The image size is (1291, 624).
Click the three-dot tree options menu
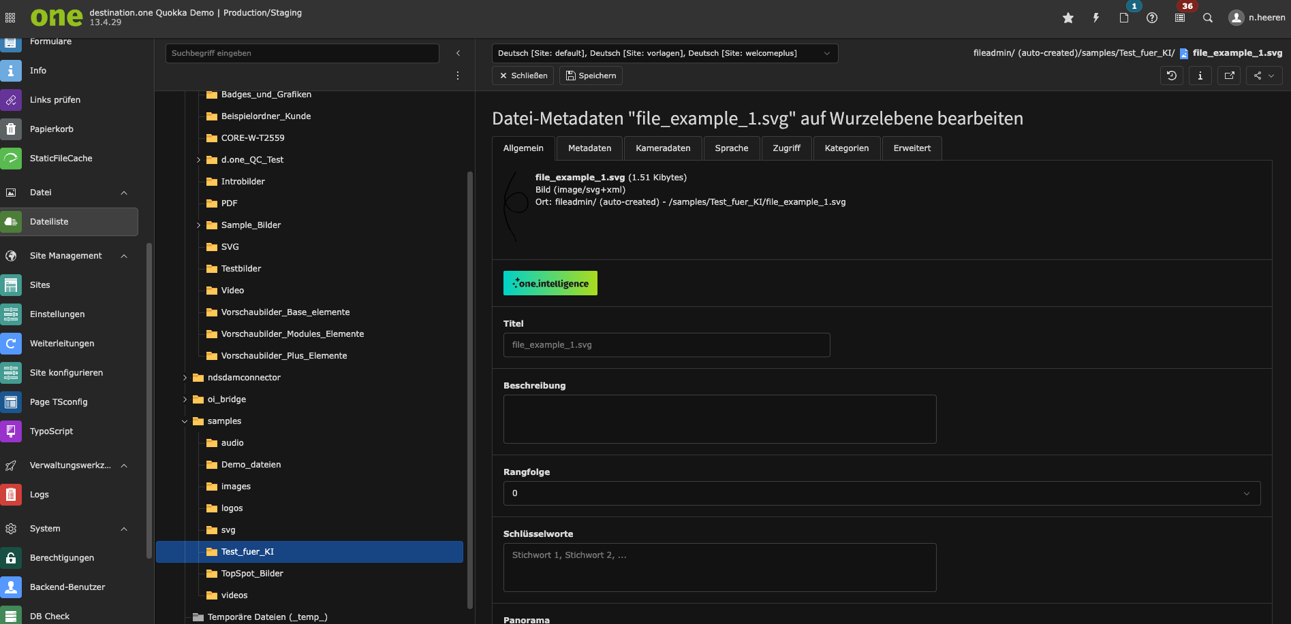(458, 76)
